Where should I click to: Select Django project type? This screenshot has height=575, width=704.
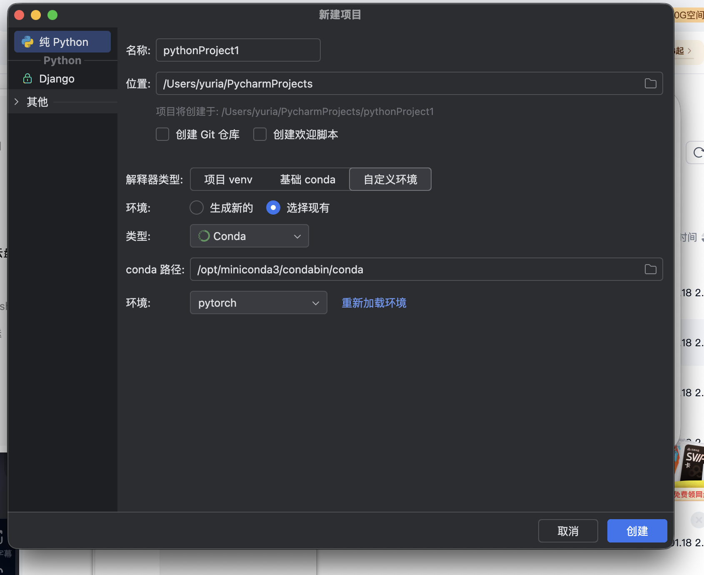pyautogui.click(x=57, y=79)
